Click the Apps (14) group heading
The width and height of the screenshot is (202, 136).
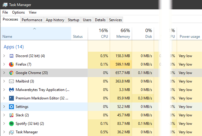(14, 47)
